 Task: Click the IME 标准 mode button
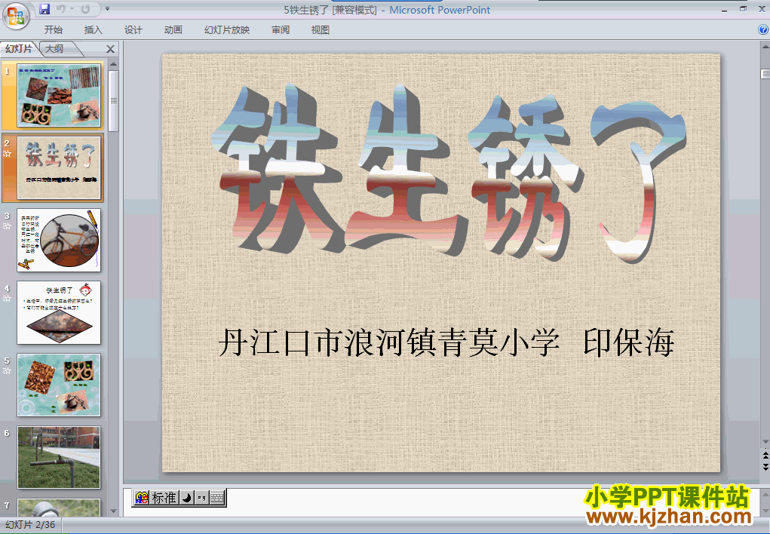164,498
